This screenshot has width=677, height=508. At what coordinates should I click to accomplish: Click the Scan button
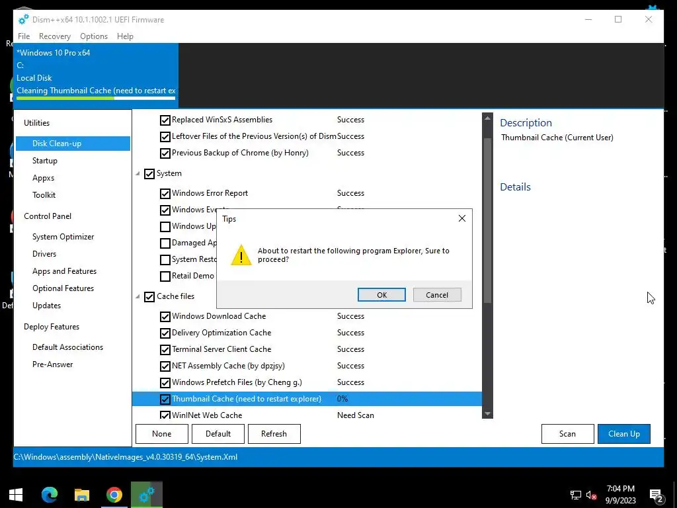coord(567,434)
